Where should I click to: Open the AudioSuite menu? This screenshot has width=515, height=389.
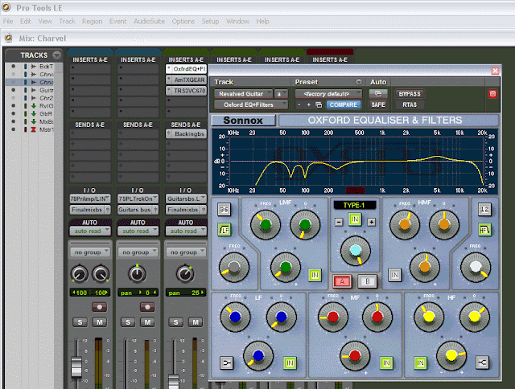[149, 22]
